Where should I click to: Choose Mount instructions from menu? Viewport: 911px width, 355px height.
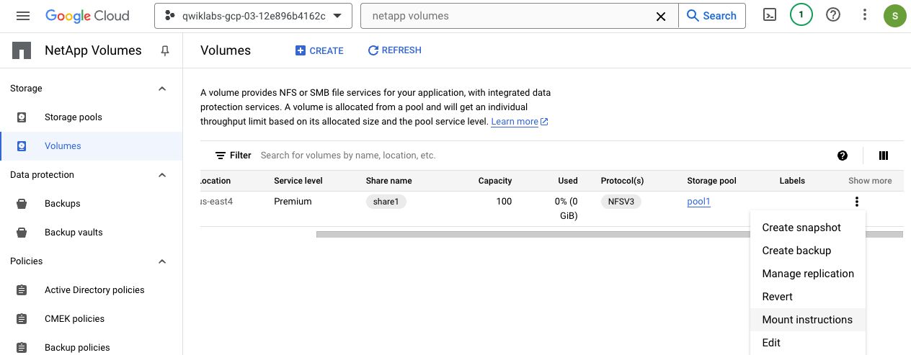tap(807, 320)
